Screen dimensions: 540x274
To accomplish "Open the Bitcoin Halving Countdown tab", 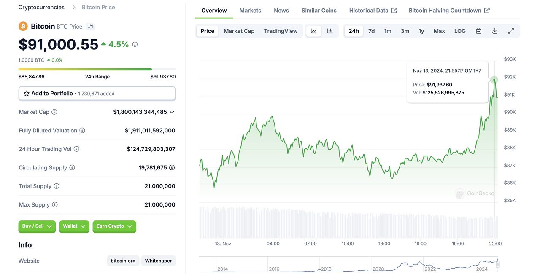I will tap(449, 11).
